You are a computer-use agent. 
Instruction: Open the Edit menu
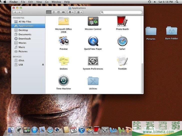[31, 2]
